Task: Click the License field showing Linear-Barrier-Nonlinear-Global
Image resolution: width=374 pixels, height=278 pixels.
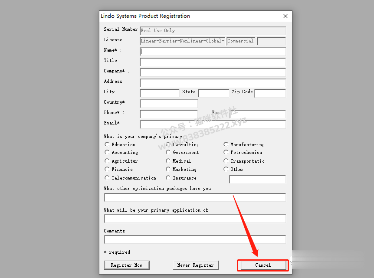Action: point(183,41)
